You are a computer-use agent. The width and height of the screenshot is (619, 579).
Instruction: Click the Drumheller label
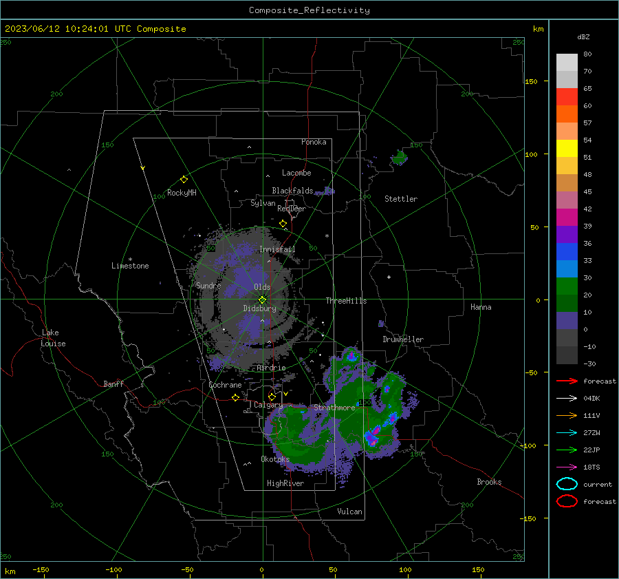pos(403,339)
